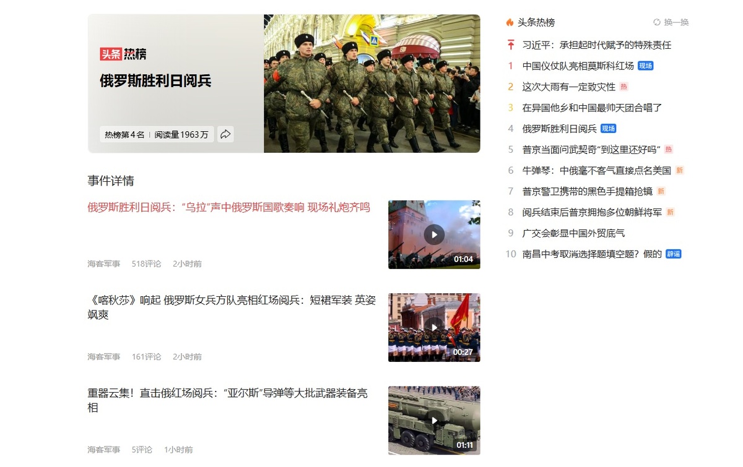743x467 pixels.
Task: Click the red pinned-top arrow icon
Action: [511, 45]
